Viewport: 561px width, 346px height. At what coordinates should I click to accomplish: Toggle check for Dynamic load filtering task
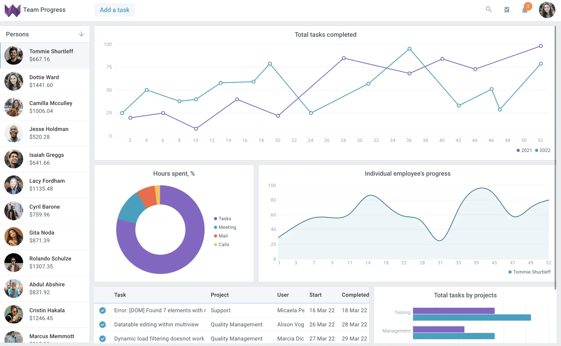tap(103, 338)
